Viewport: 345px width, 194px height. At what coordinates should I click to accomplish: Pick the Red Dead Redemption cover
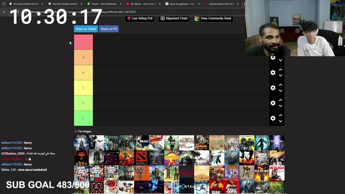click(232, 187)
